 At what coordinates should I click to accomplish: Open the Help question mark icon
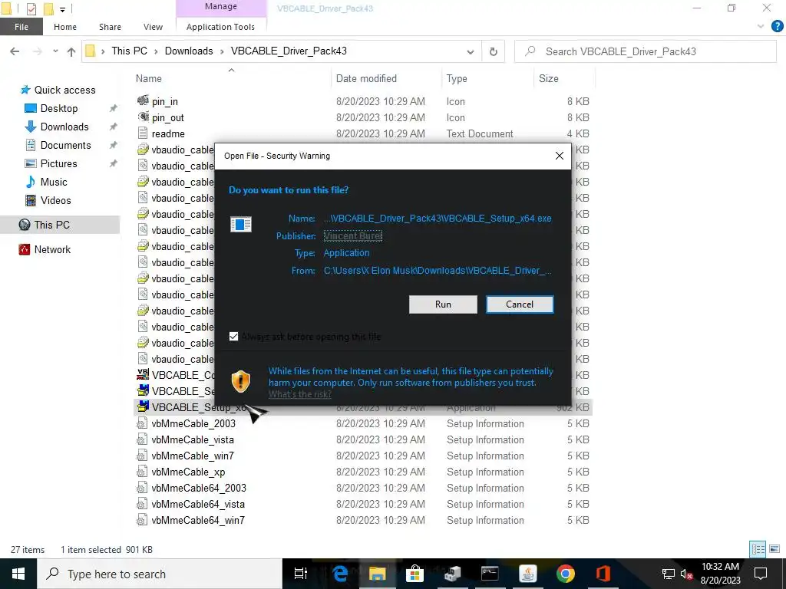777,27
